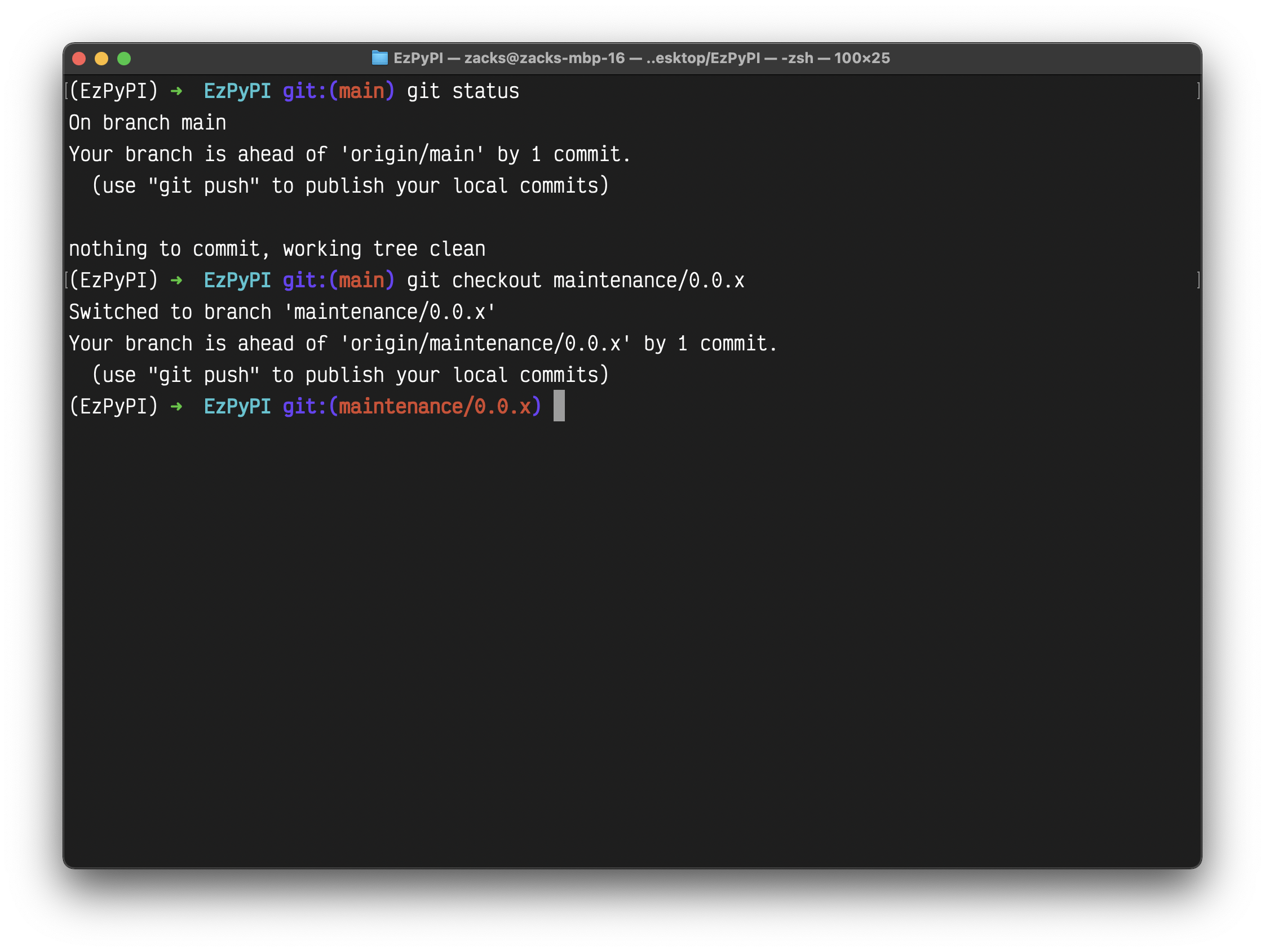Click the green arrow on the first prompt
The height and width of the screenshot is (952, 1265).
coord(176,91)
